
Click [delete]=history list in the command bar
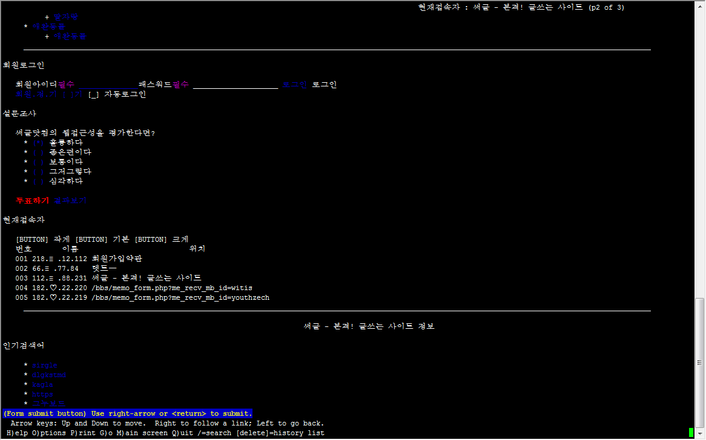280,433
